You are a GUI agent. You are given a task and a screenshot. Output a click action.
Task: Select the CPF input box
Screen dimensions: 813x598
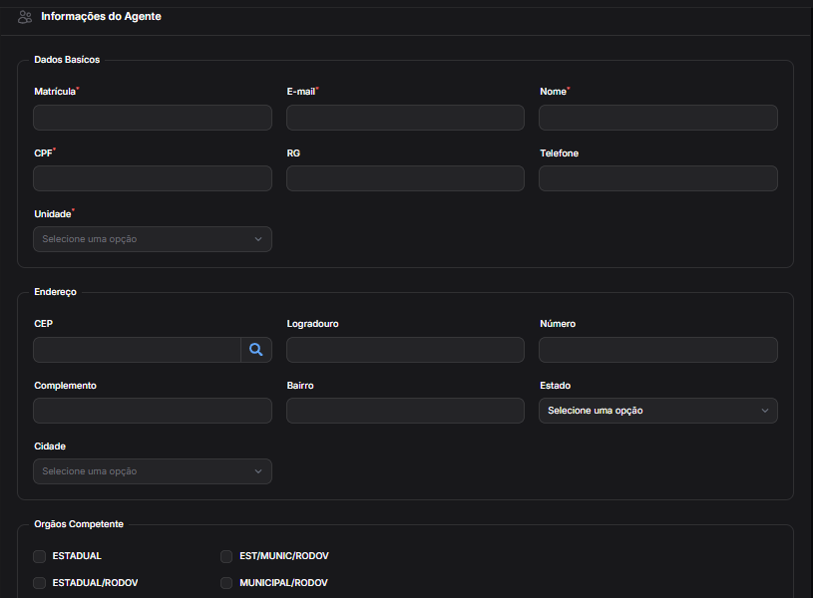153,178
